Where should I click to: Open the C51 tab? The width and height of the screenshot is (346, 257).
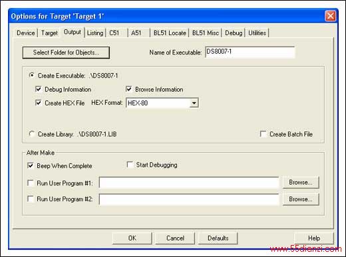(x=114, y=33)
